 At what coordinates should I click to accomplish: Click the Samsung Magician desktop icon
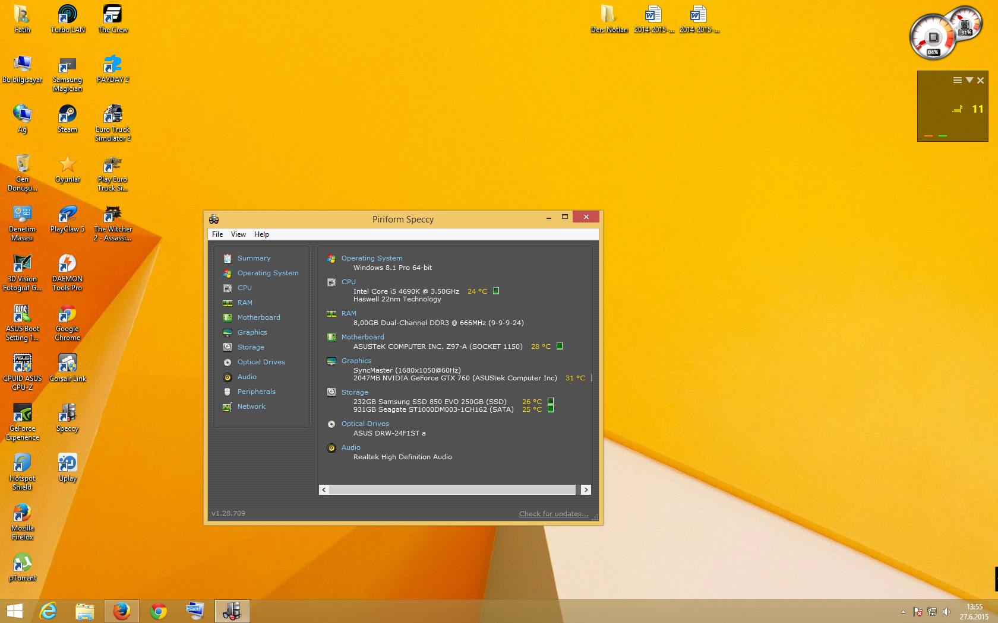click(x=67, y=74)
